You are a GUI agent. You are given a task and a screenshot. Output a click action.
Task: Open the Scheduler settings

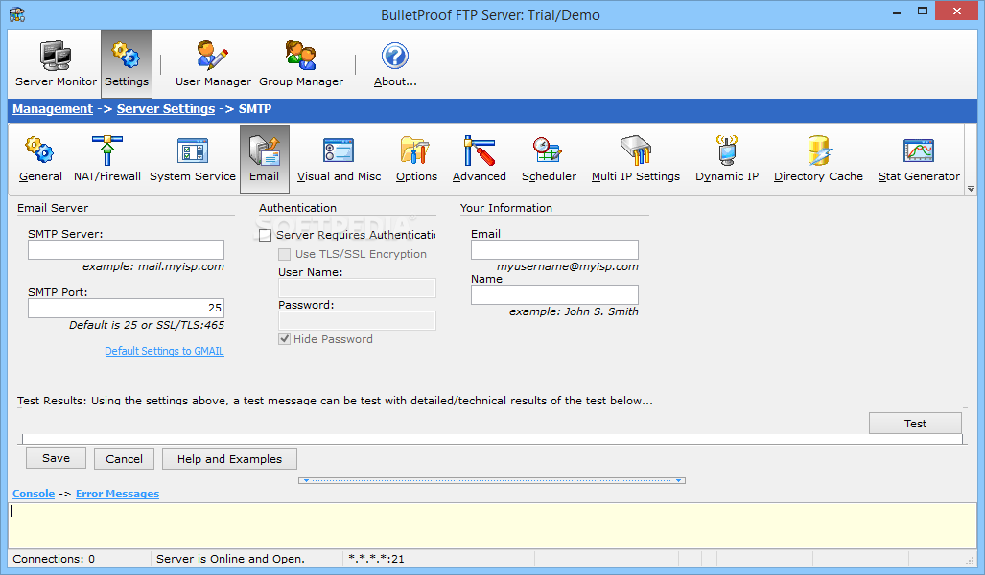pos(549,159)
